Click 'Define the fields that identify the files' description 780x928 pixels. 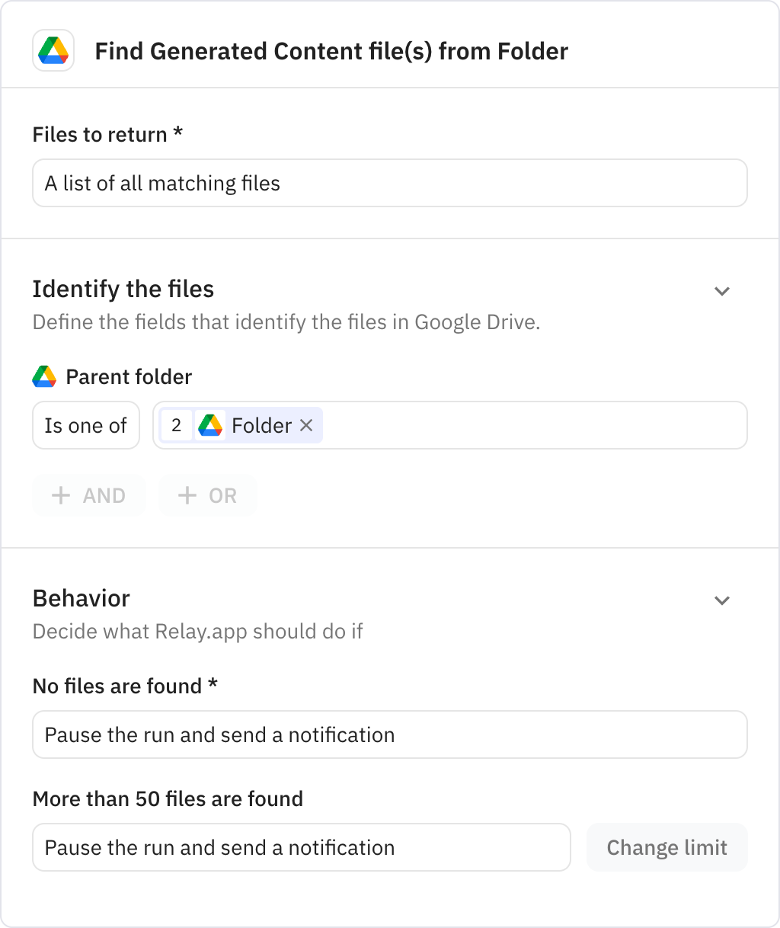pyautogui.click(x=286, y=322)
